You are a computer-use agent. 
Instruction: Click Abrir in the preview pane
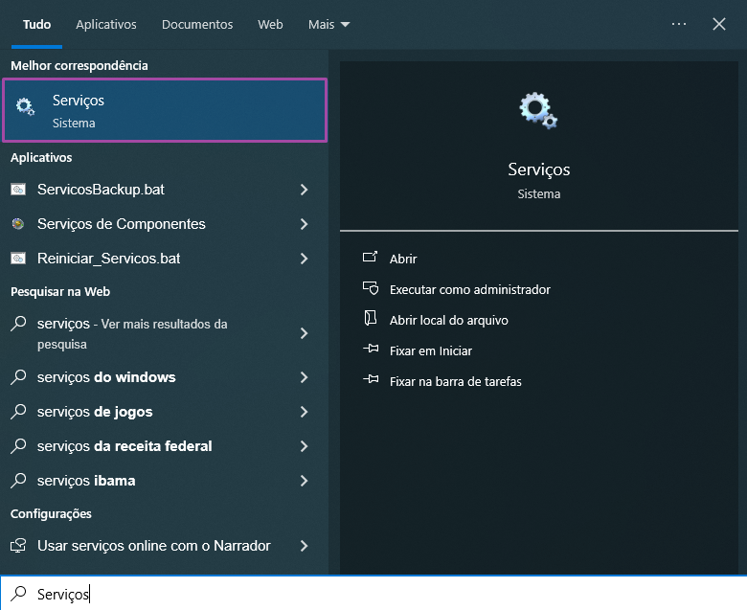pyautogui.click(x=403, y=259)
